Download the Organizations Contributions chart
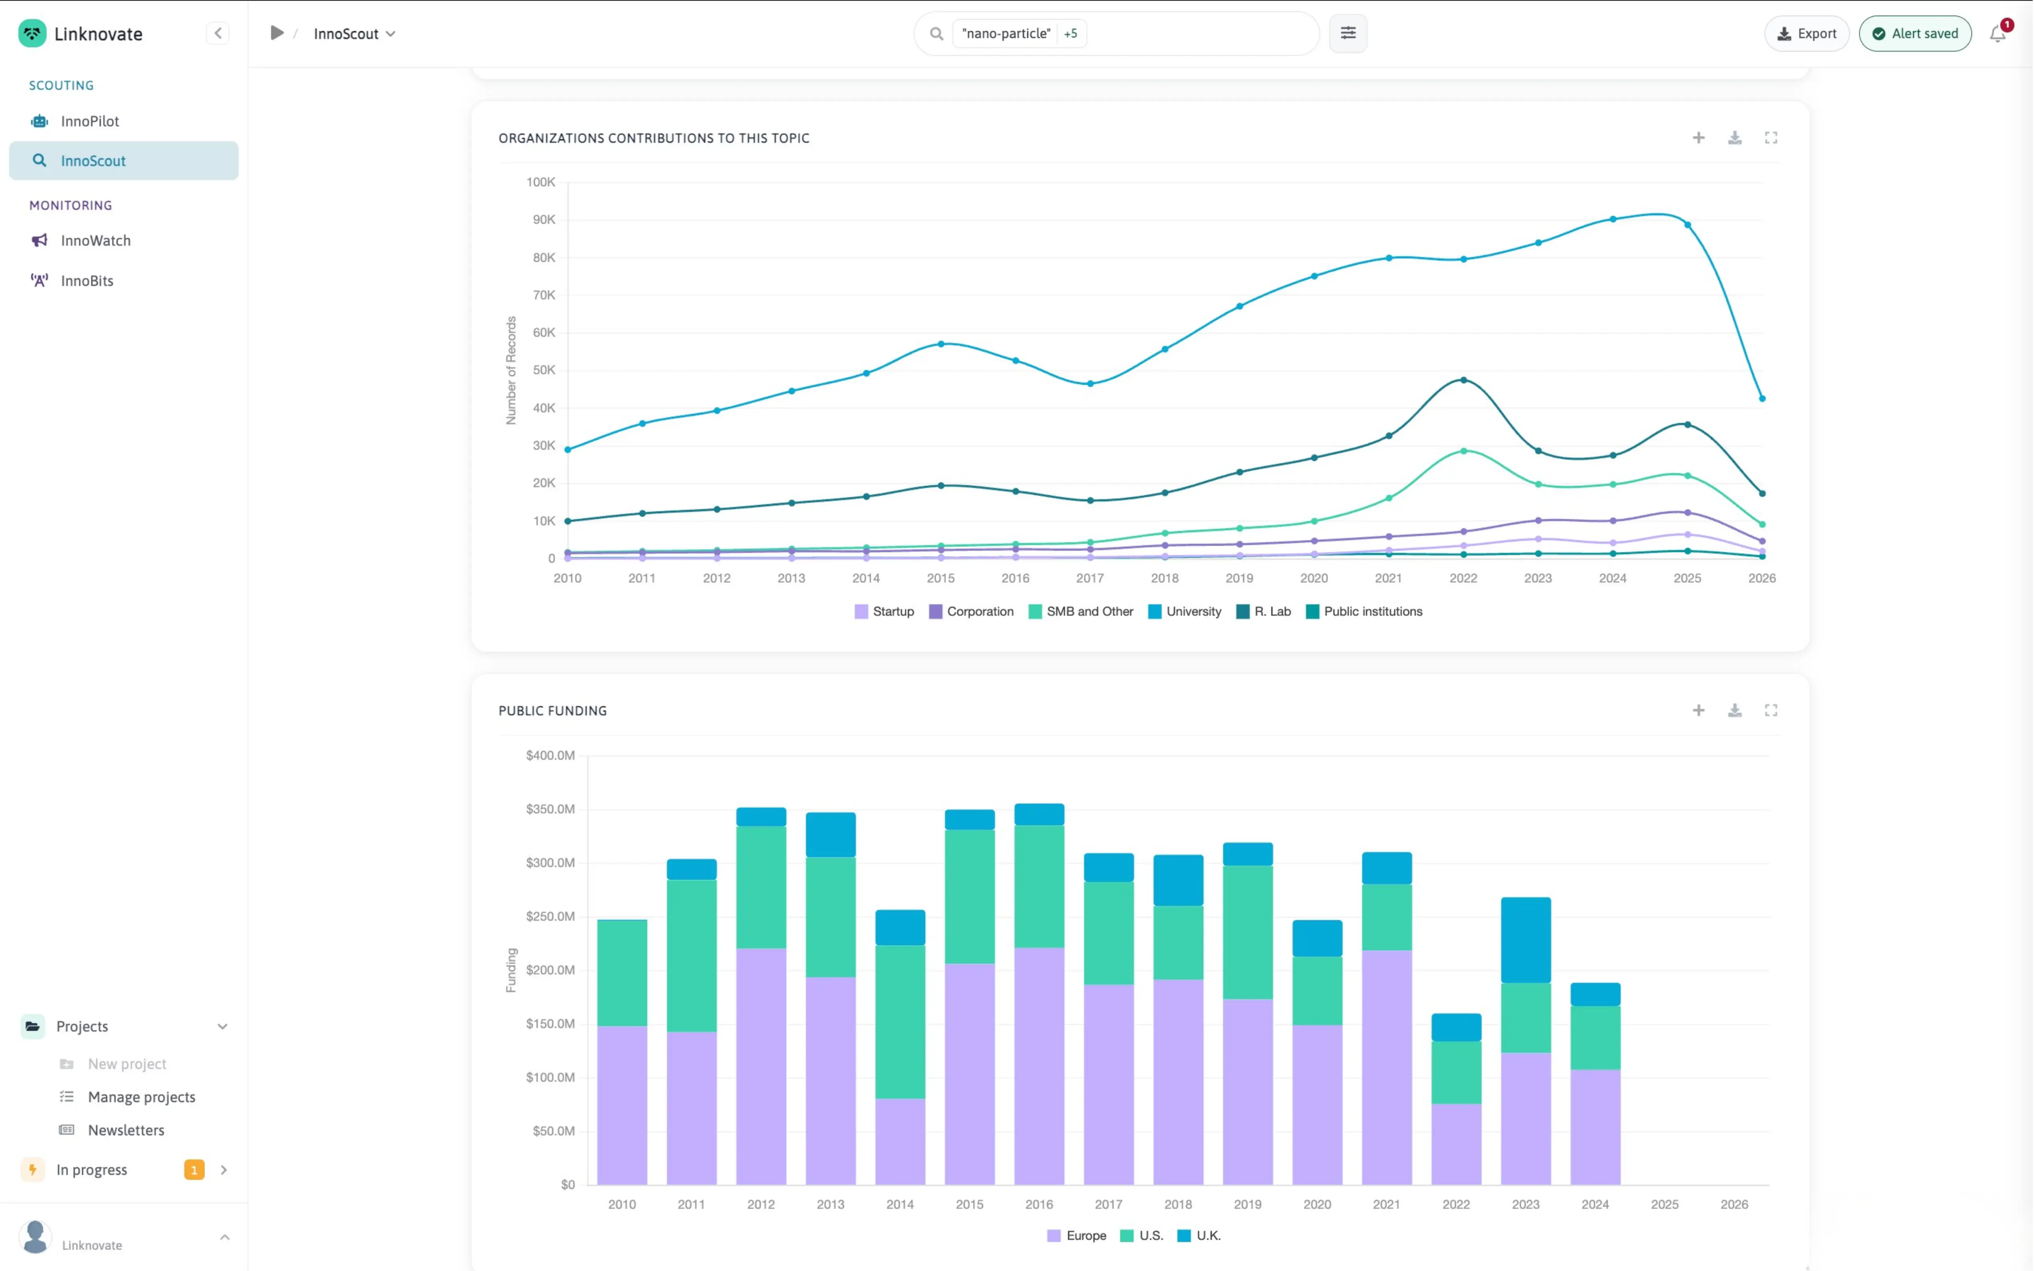 [x=1734, y=138]
